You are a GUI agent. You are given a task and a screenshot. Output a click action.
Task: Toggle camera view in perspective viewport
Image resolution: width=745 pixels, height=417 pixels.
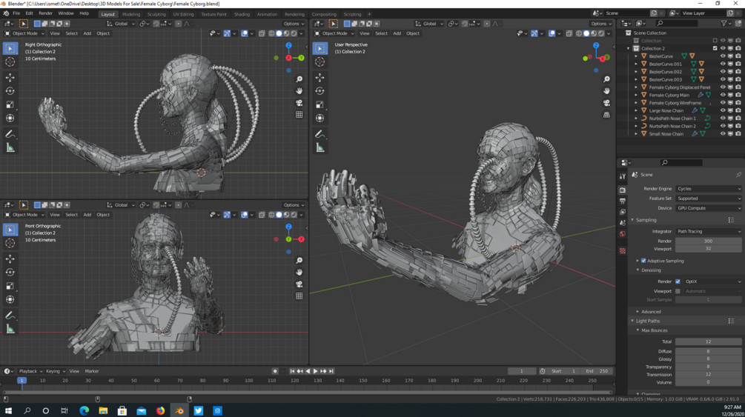[606, 103]
